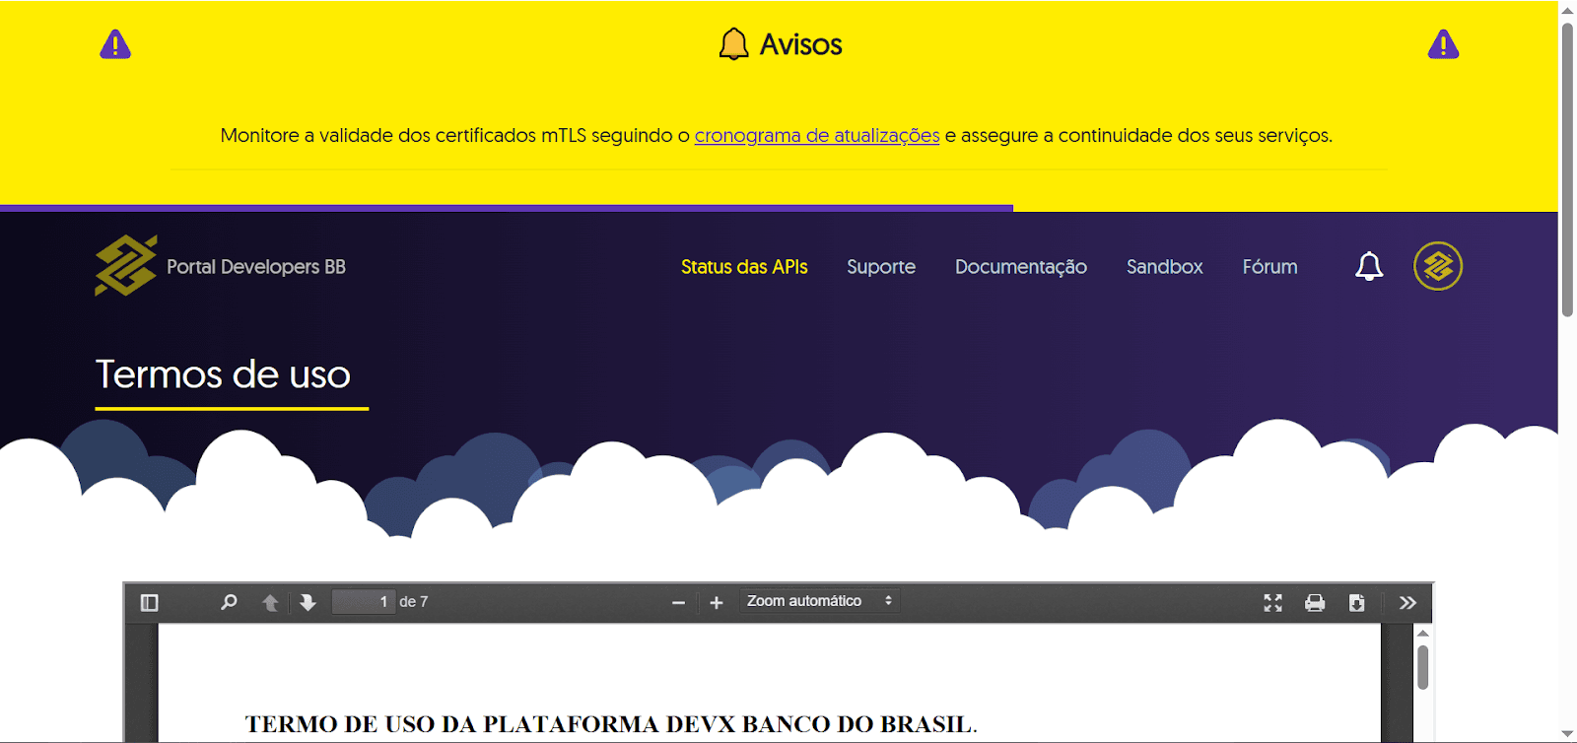Open notifications bell in navigation bar

1369,266
